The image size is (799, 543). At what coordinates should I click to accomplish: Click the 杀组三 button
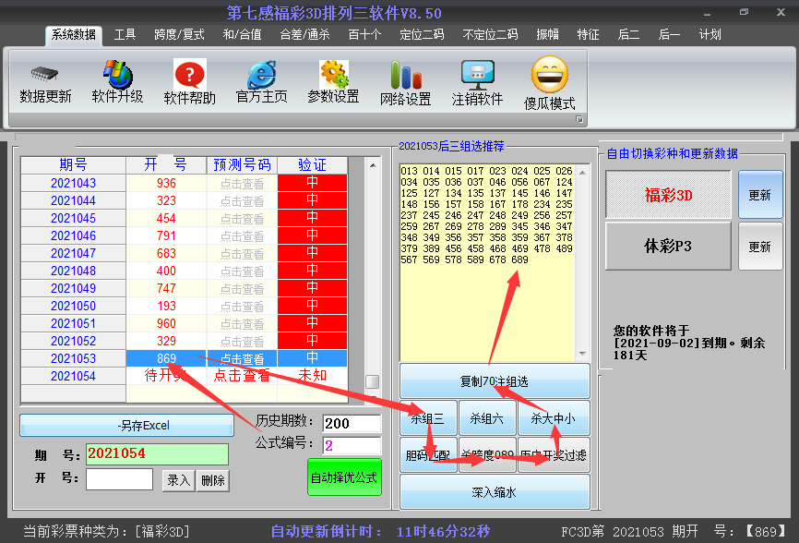pos(428,418)
